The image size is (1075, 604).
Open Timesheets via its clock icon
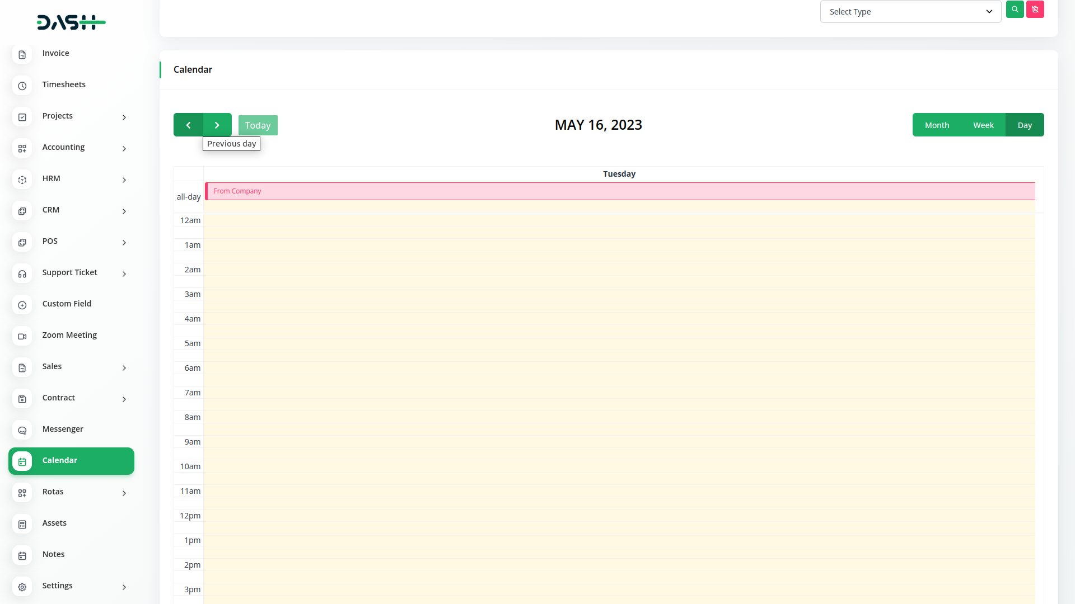[22, 86]
